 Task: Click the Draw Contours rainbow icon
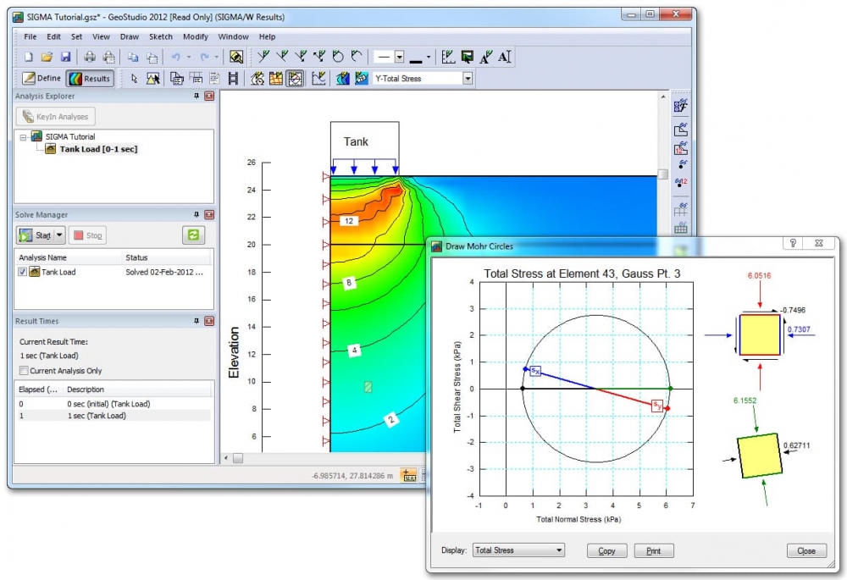coord(342,78)
